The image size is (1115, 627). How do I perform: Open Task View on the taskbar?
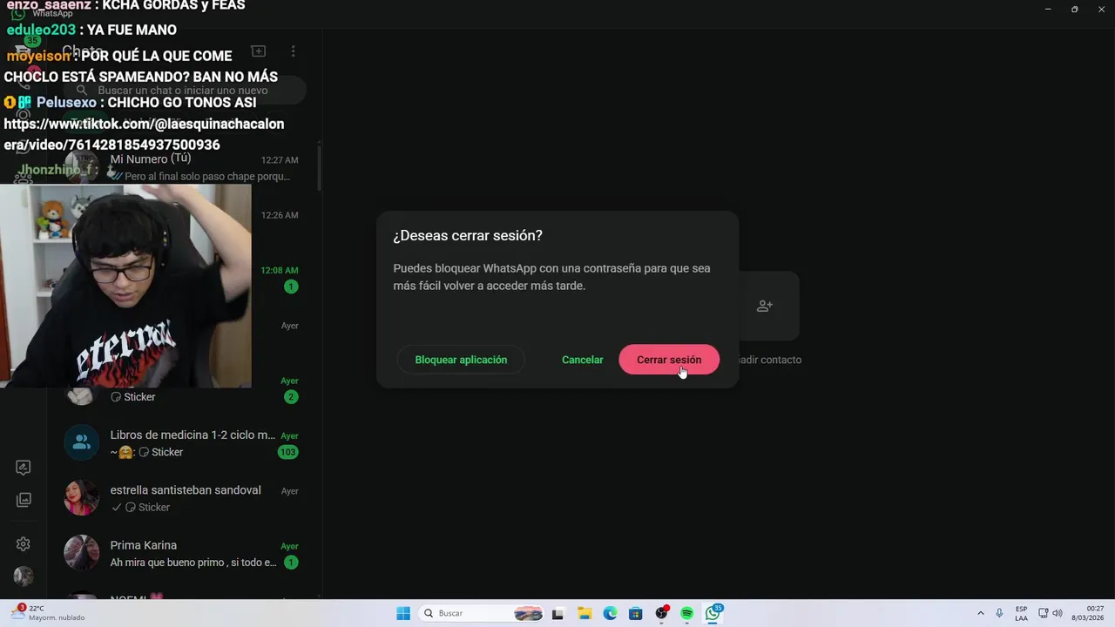[x=557, y=613]
